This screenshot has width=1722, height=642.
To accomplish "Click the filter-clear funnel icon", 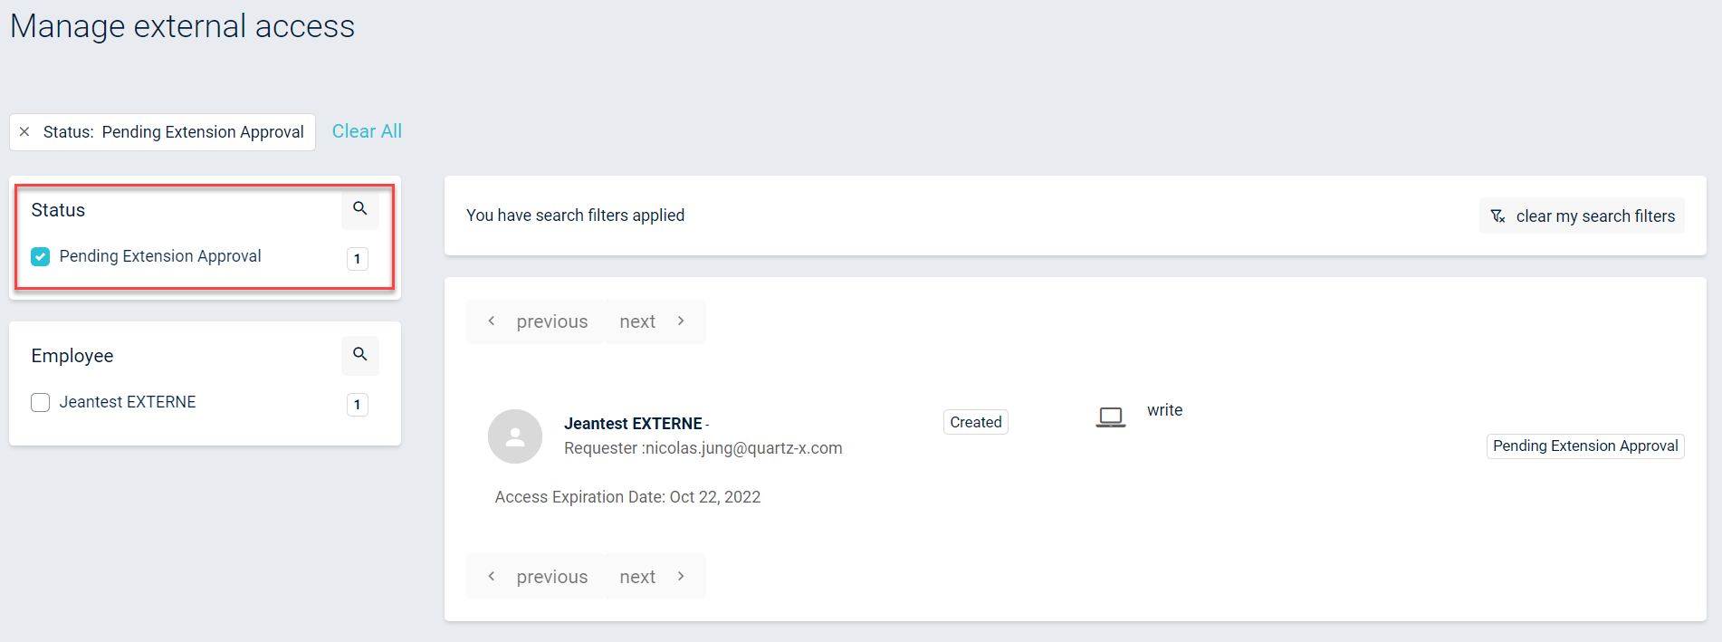I will 1497,216.
